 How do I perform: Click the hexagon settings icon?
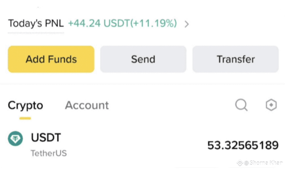click(271, 105)
